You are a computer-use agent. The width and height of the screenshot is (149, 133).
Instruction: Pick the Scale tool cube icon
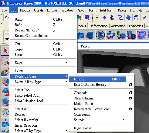[5, 102]
